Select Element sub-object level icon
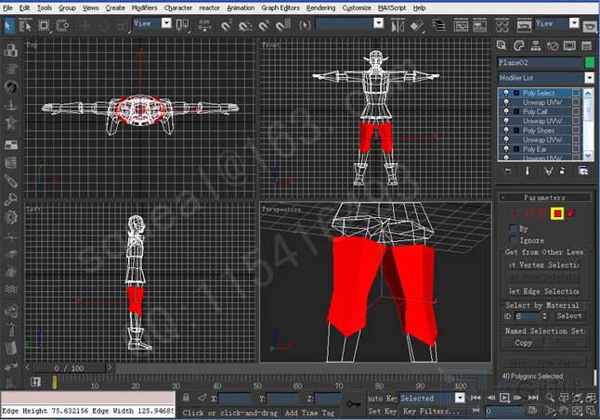The image size is (600, 420). click(x=571, y=213)
